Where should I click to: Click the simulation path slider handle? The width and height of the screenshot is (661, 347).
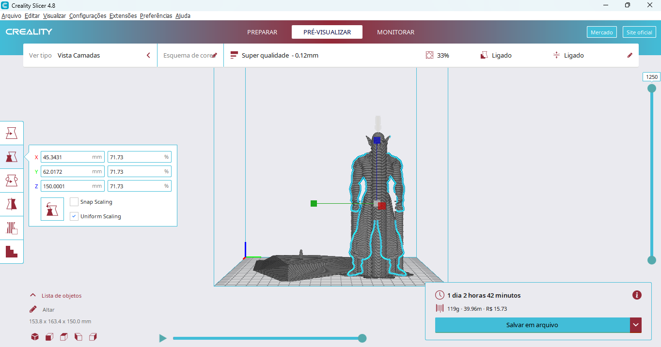coord(362,338)
